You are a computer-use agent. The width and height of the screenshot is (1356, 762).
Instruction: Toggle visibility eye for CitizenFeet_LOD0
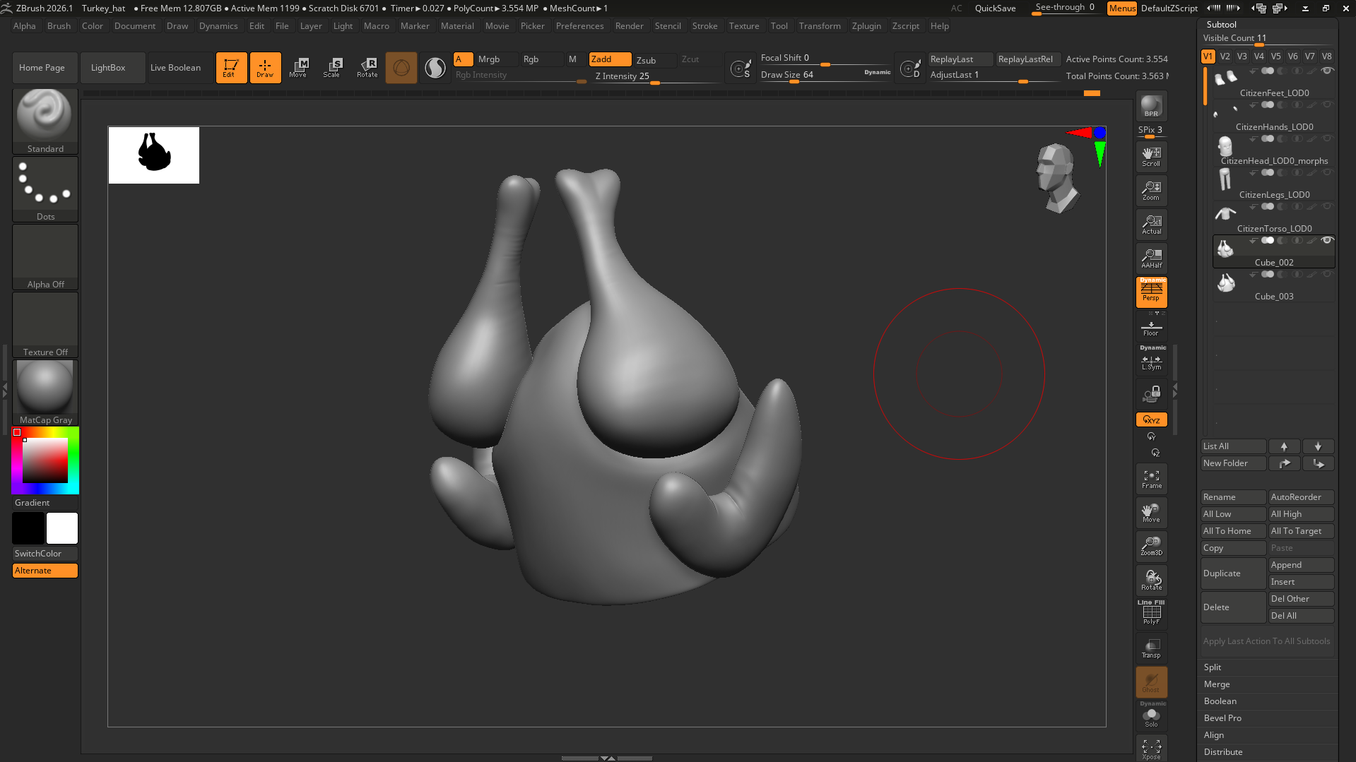[x=1327, y=71]
